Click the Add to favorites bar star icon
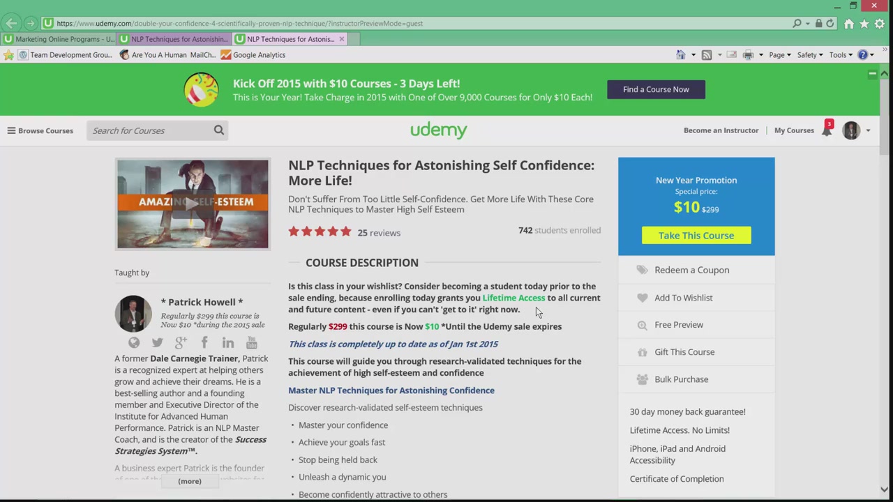Viewport: 893px width, 502px height. coord(8,54)
